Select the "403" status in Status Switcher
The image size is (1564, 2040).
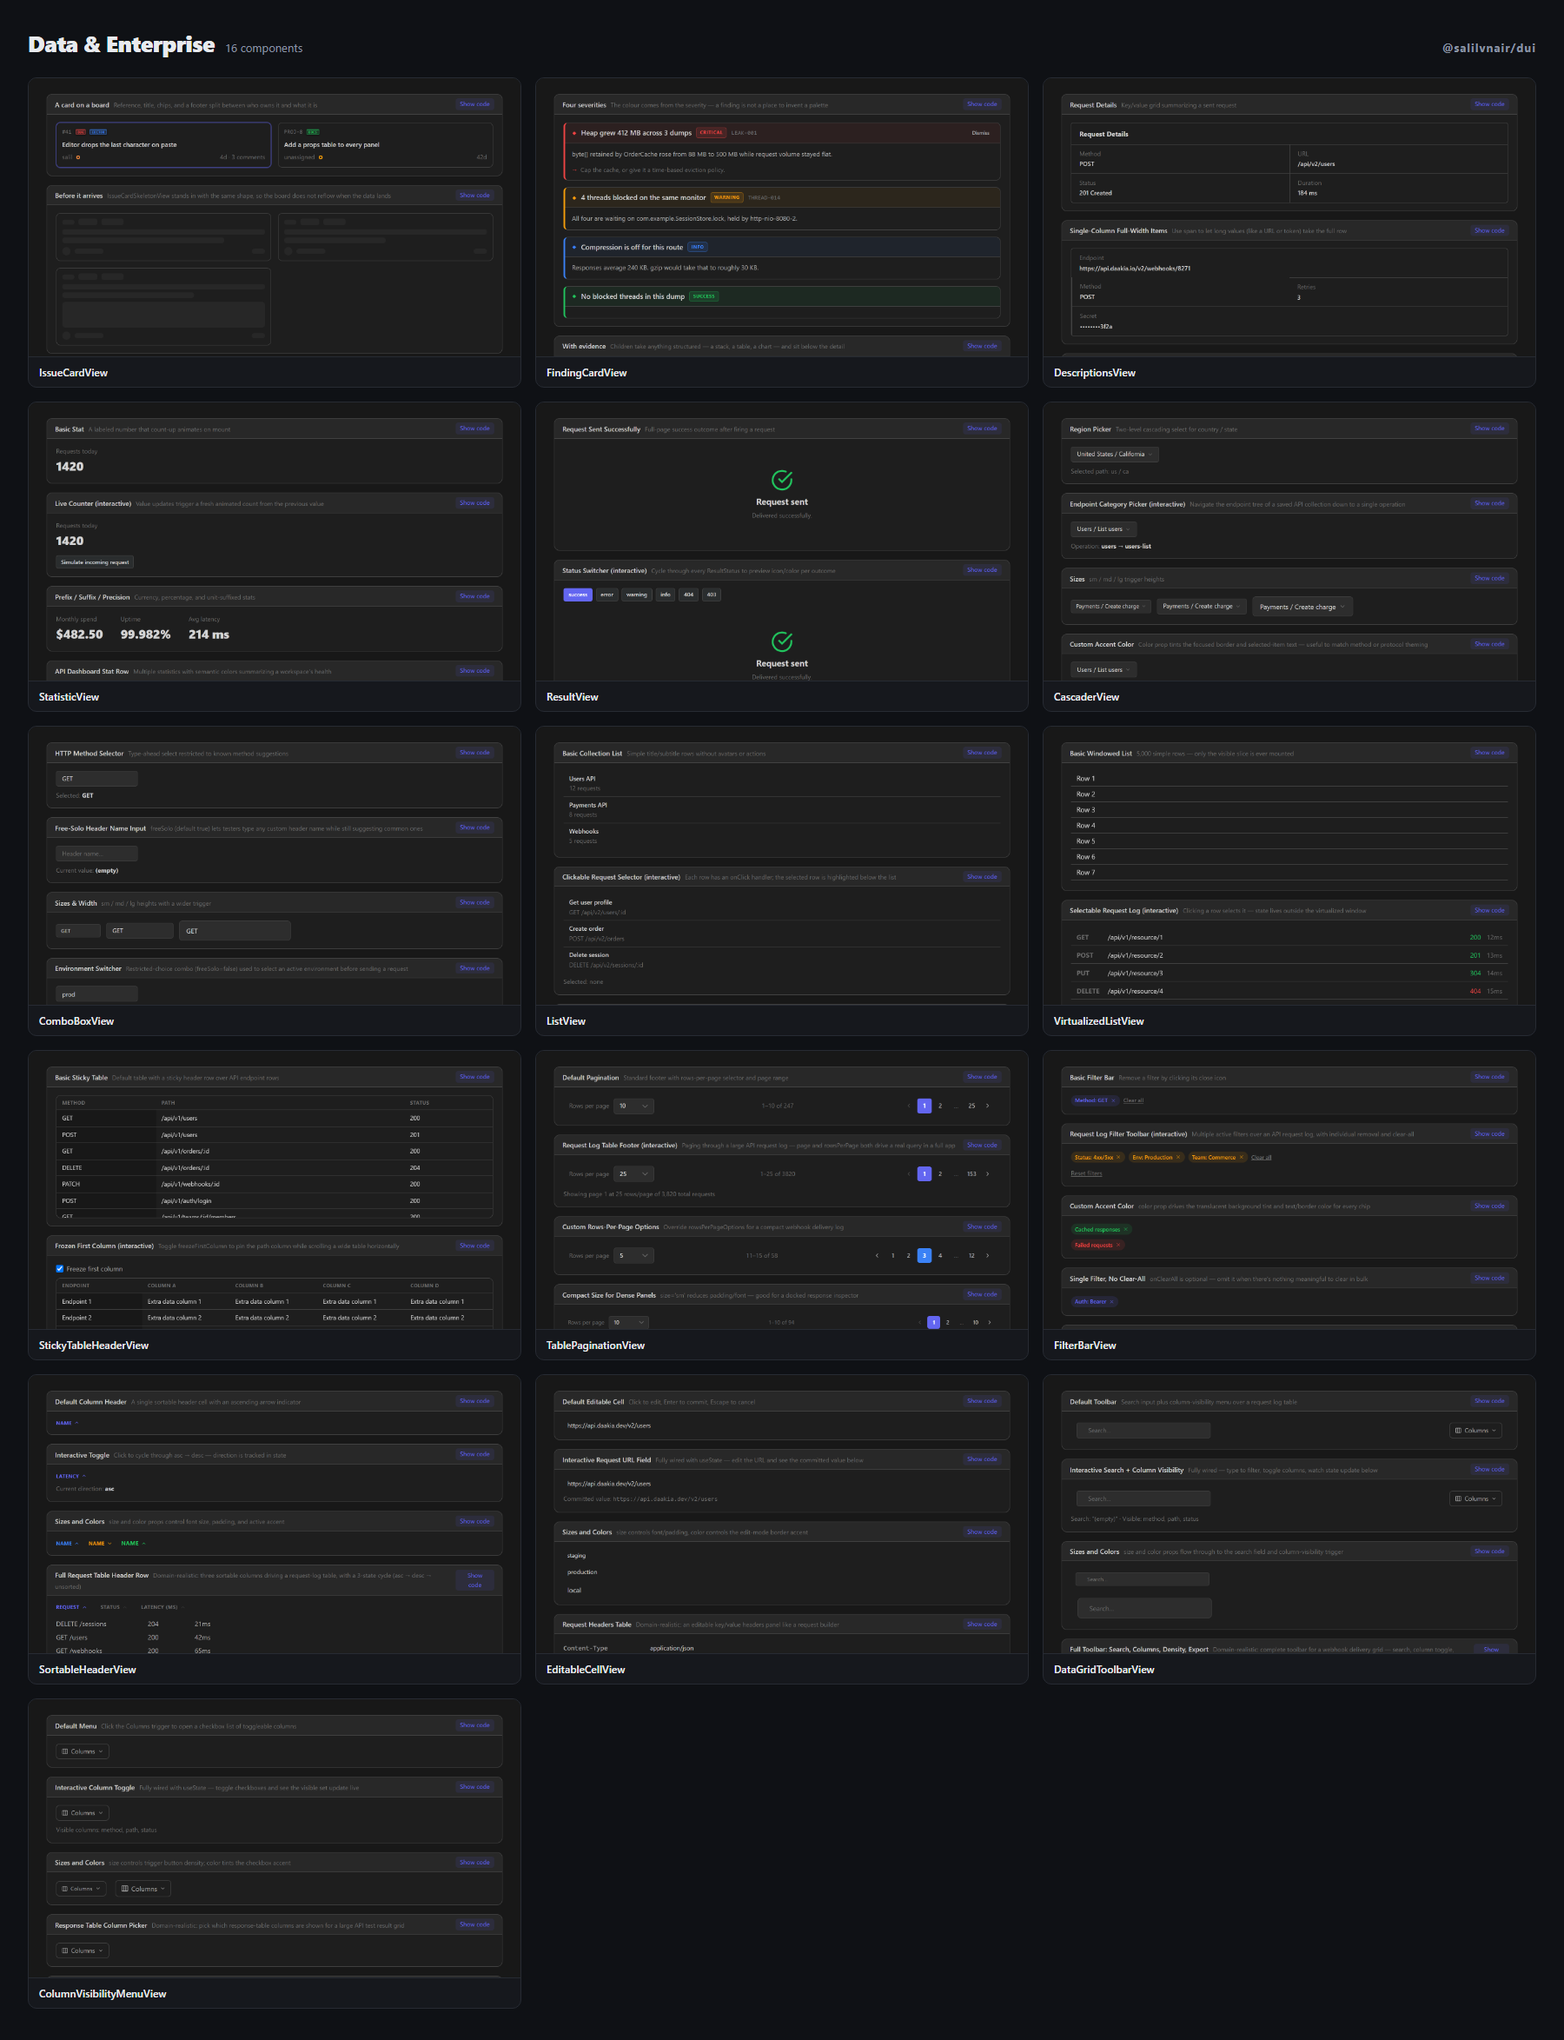712,594
